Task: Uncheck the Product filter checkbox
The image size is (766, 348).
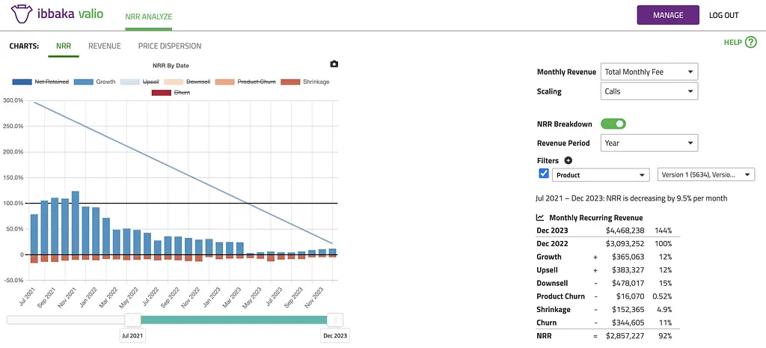Action: 544,174
